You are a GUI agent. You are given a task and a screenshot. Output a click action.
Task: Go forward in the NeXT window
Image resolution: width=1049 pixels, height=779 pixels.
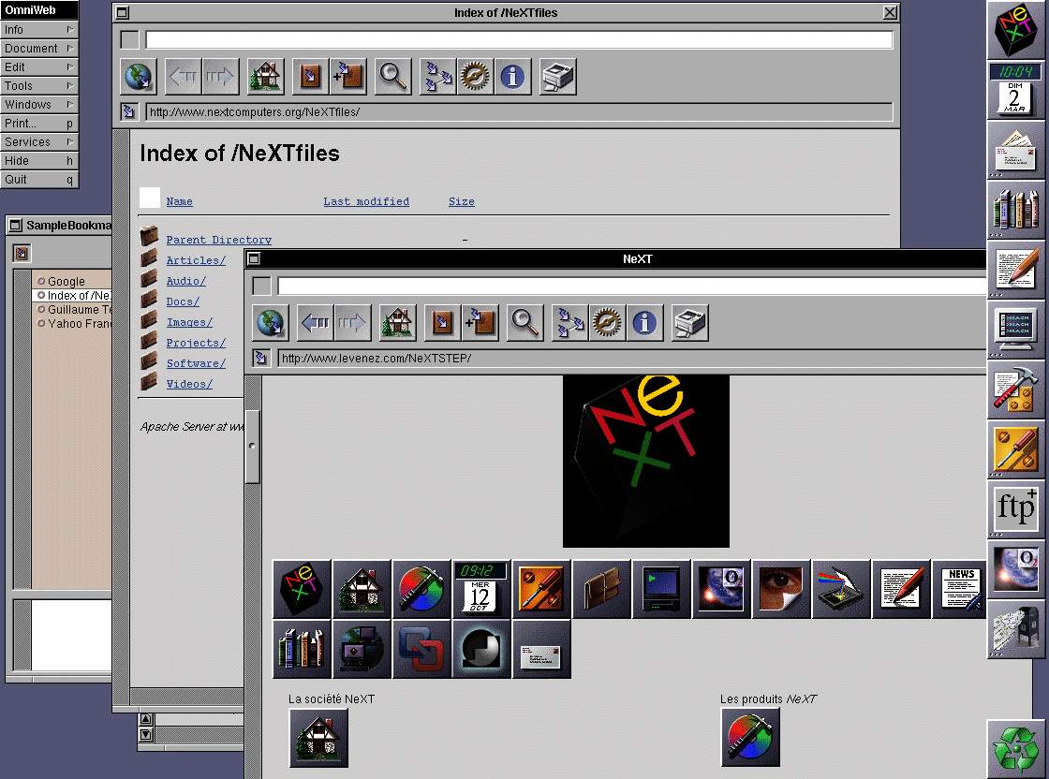[x=352, y=323]
